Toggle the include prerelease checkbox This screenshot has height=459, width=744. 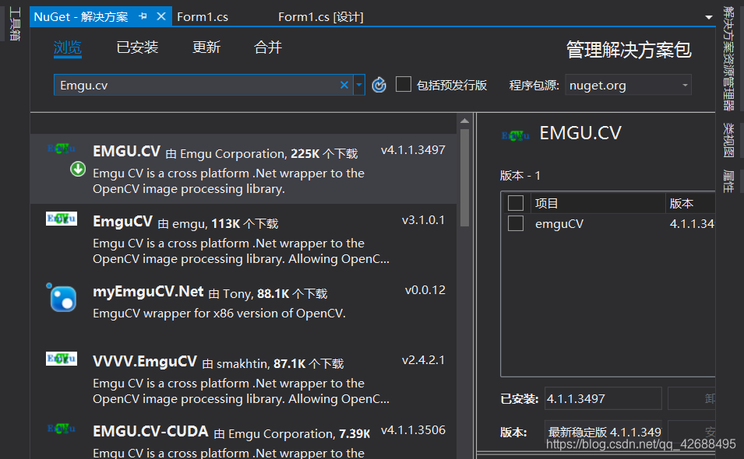tap(404, 84)
